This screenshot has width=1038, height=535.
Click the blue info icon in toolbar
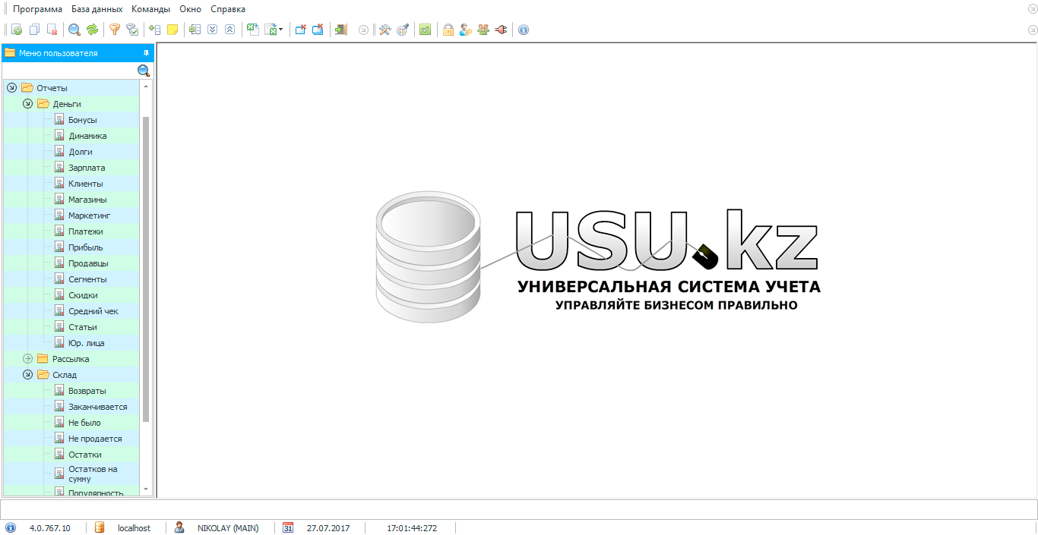click(523, 30)
